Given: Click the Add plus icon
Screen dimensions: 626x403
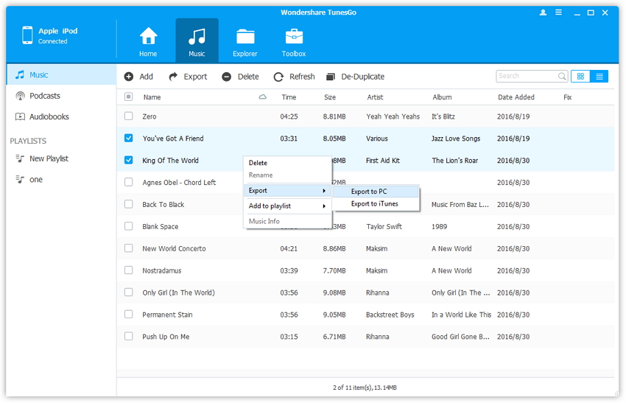Looking at the screenshot, I should pos(129,77).
